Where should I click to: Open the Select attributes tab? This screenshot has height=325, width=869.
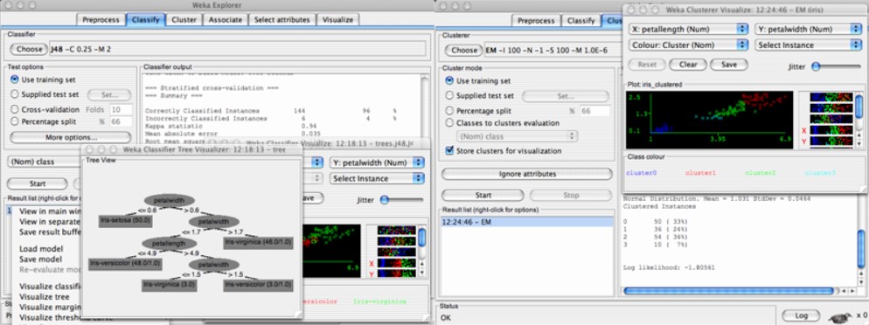point(282,19)
